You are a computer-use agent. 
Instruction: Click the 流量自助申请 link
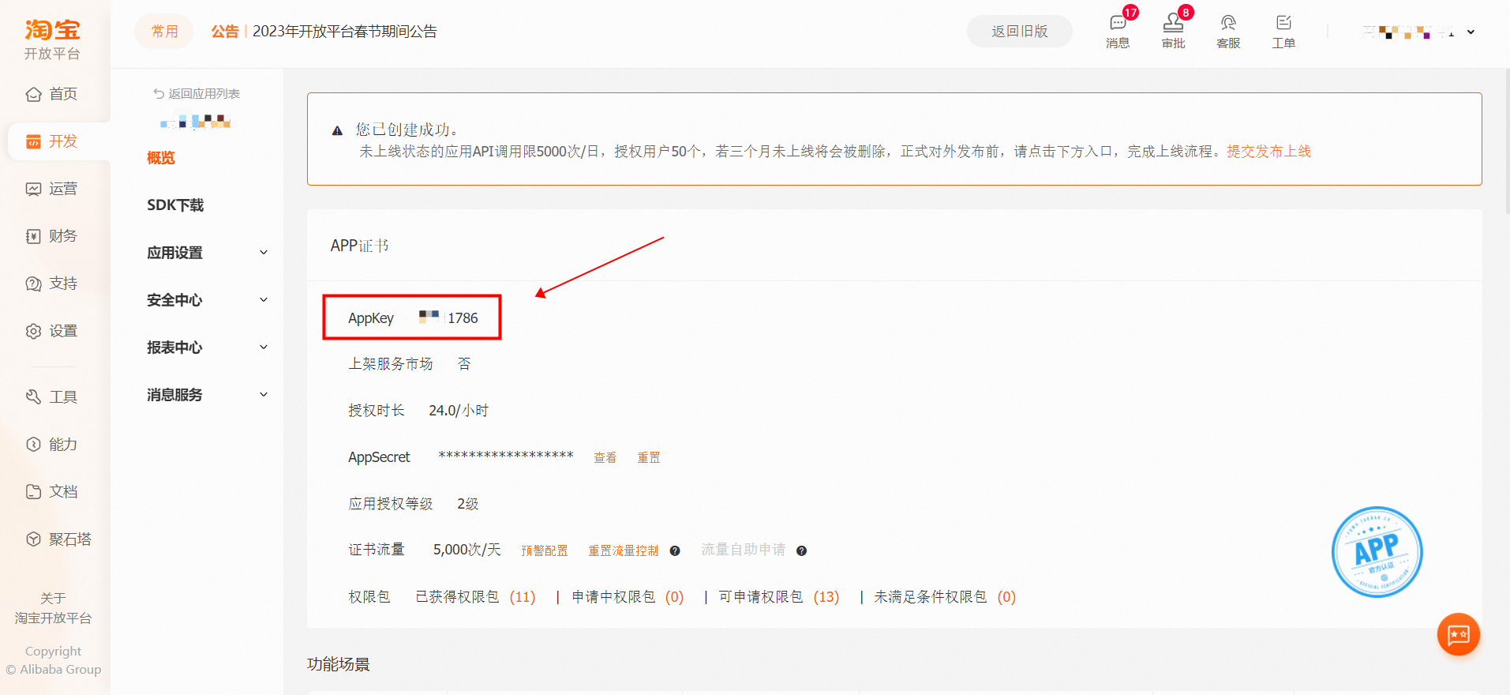(x=744, y=550)
